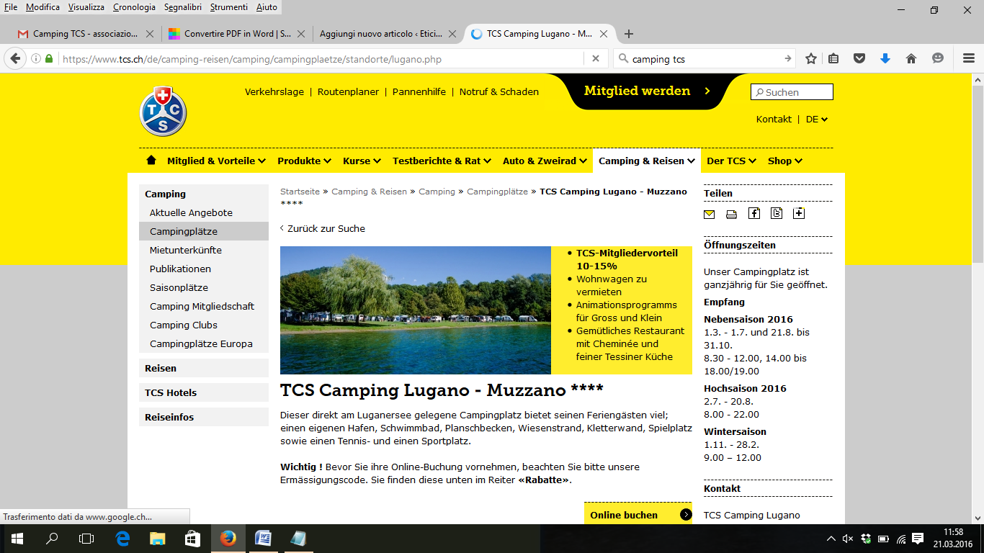Open Action Center notifications icon

pos(918,539)
